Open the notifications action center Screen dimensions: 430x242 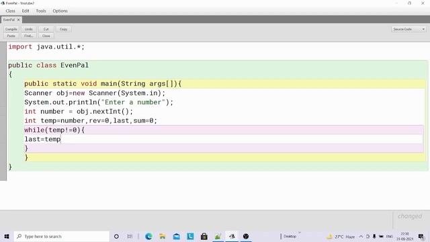click(421, 237)
